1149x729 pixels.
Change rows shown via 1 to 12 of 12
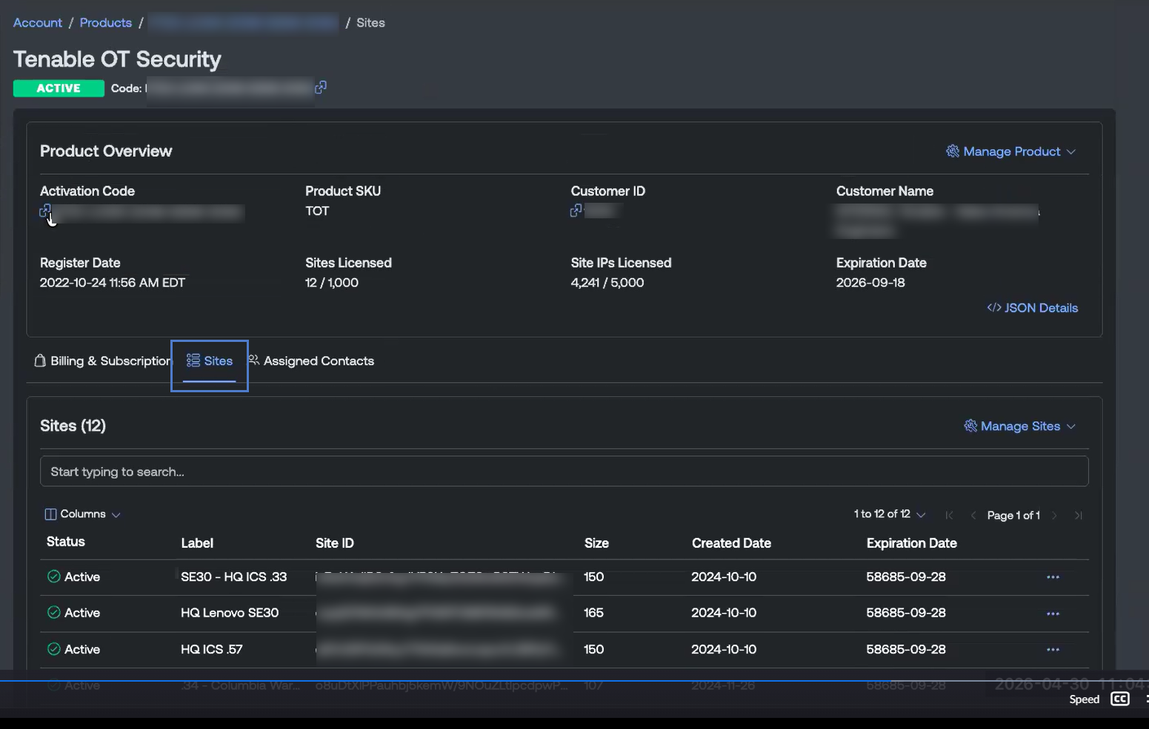[890, 514]
